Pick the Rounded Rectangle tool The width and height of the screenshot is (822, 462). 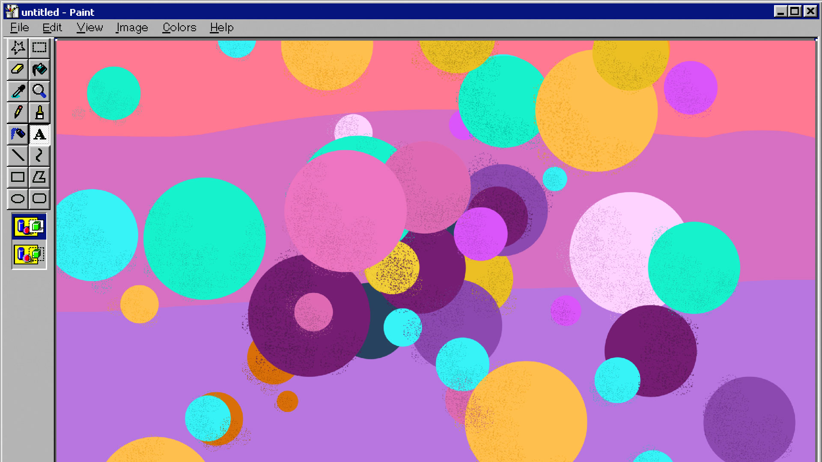pyautogui.click(x=39, y=198)
